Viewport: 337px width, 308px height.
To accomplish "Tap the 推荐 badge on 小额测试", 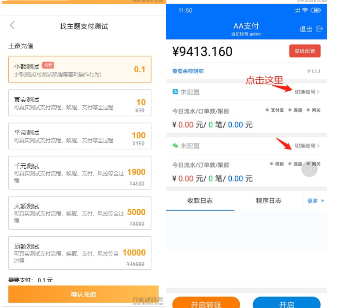I will 48,65.
